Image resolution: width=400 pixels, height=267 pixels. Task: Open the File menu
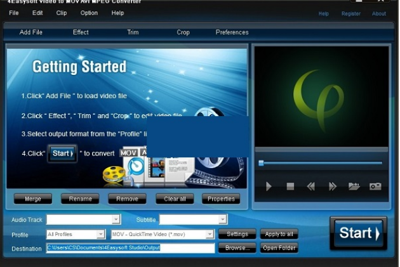click(14, 13)
